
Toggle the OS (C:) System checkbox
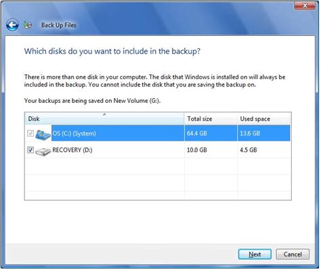[x=30, y=133]
